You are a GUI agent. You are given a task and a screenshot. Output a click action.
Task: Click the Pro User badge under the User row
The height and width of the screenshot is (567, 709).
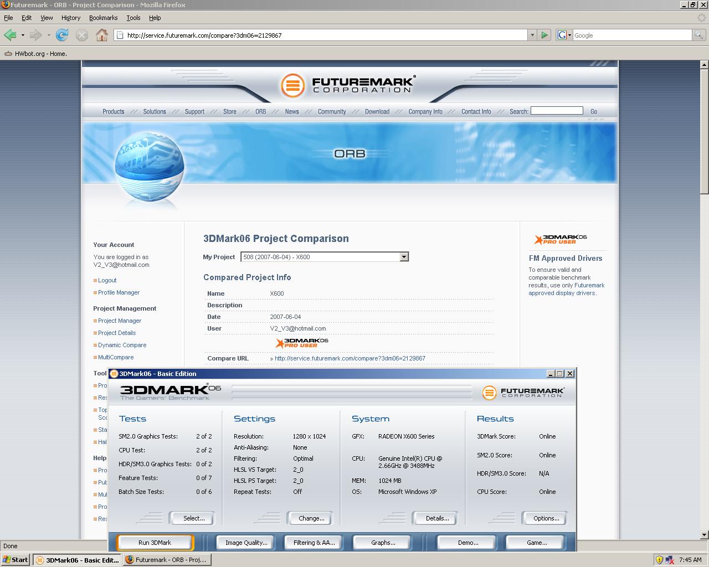pyautogui.click(x=302, y=343)
